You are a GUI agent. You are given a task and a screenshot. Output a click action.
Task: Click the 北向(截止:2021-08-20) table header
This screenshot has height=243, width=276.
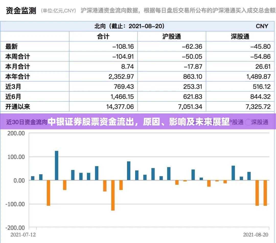pyautogui.click(x=129, y=26)
